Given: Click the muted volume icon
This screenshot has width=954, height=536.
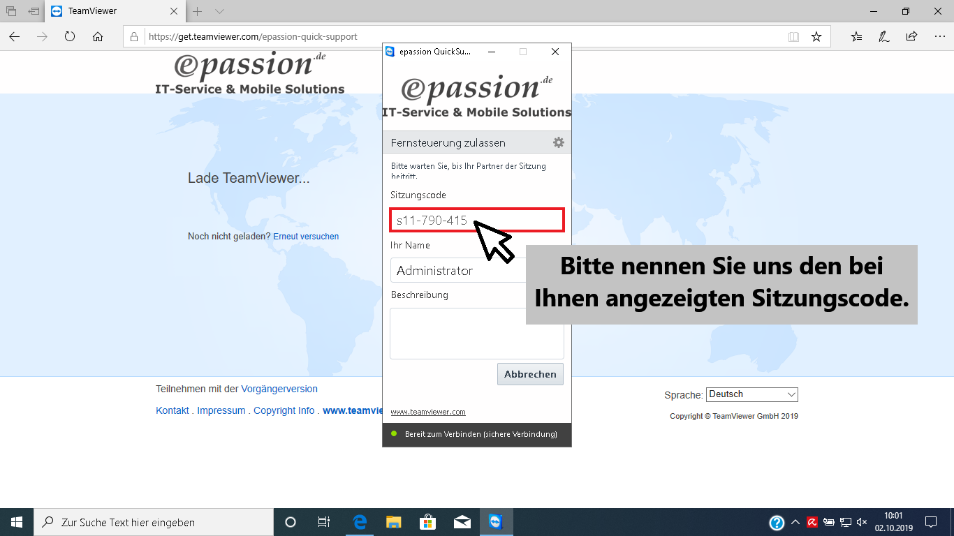Looking at the screenshot, I should click(x=862, y=522).
